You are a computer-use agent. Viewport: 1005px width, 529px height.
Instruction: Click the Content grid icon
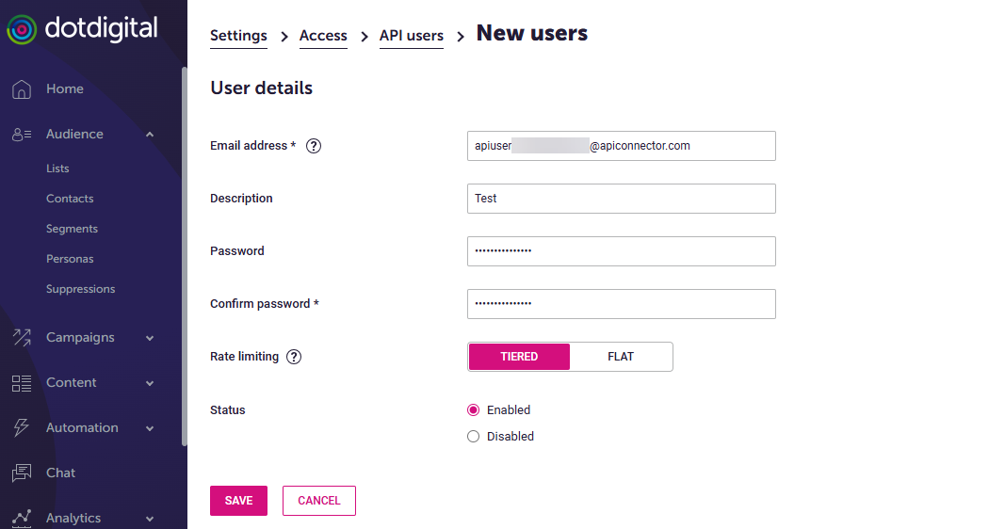(x=22, y=383)
